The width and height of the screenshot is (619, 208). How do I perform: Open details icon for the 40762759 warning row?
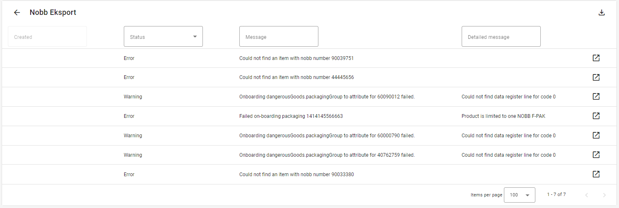point(596,155)
